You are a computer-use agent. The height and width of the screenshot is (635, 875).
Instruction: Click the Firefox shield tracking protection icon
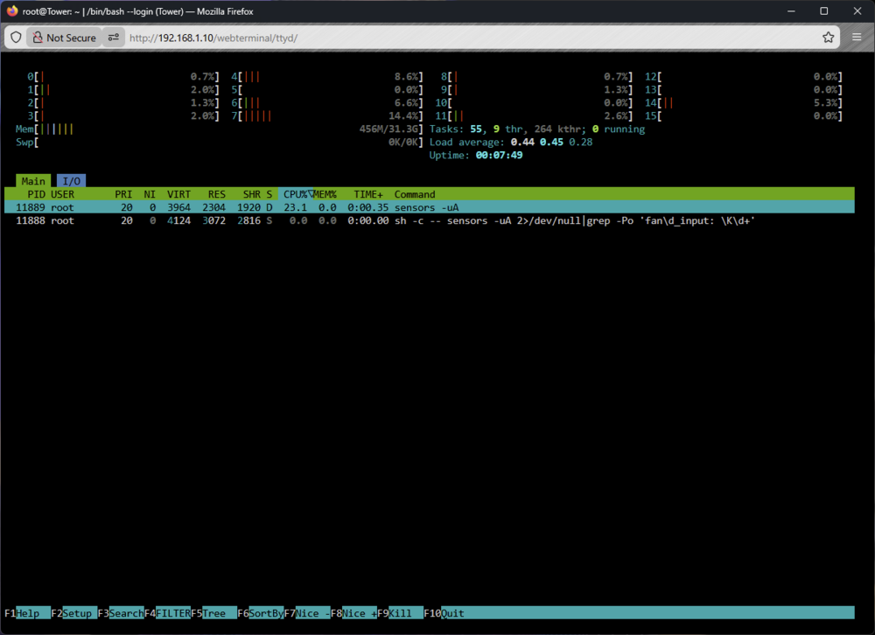coord(16,38)
